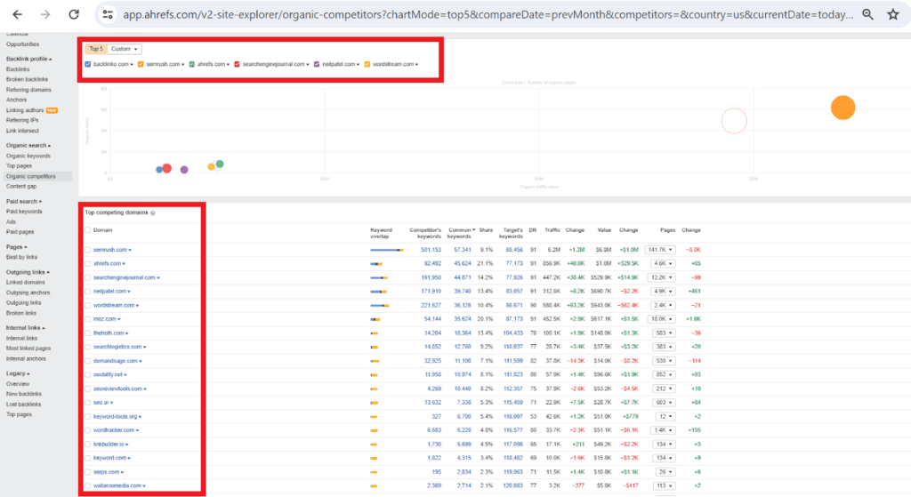Open Organic keywords in sidebar
The width and height of the screenshot is (911, 497).
(28, 156)
